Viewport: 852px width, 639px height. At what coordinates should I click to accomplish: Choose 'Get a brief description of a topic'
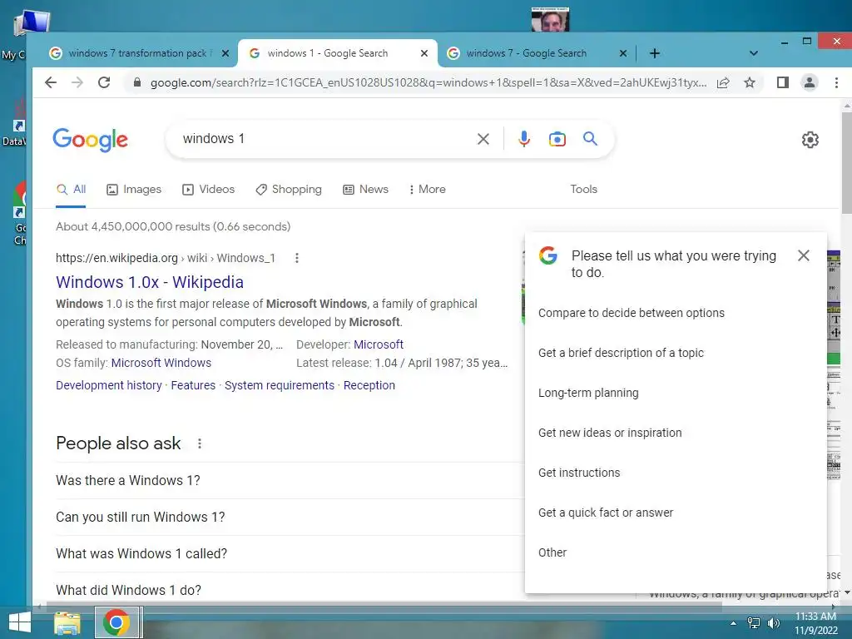[621, 353]
